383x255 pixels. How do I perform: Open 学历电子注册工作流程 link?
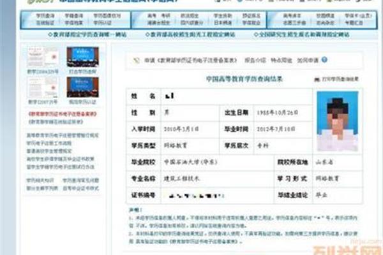[49, 143]
